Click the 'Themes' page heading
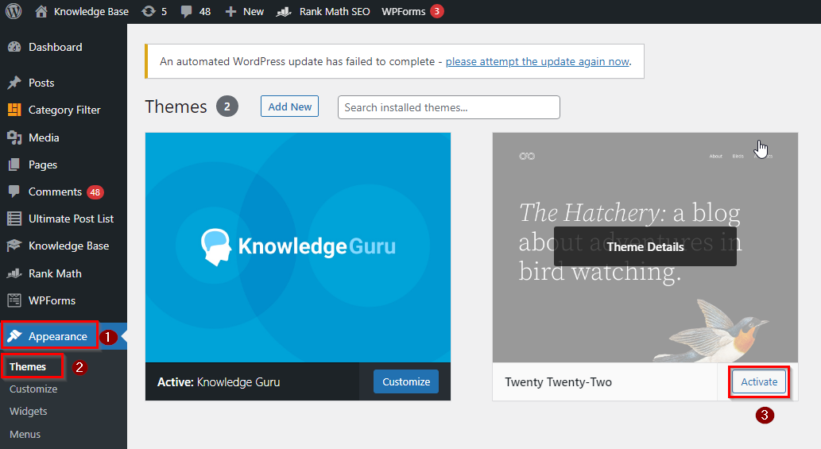This screenshot has width=821, height=449. tap(176, 106)
